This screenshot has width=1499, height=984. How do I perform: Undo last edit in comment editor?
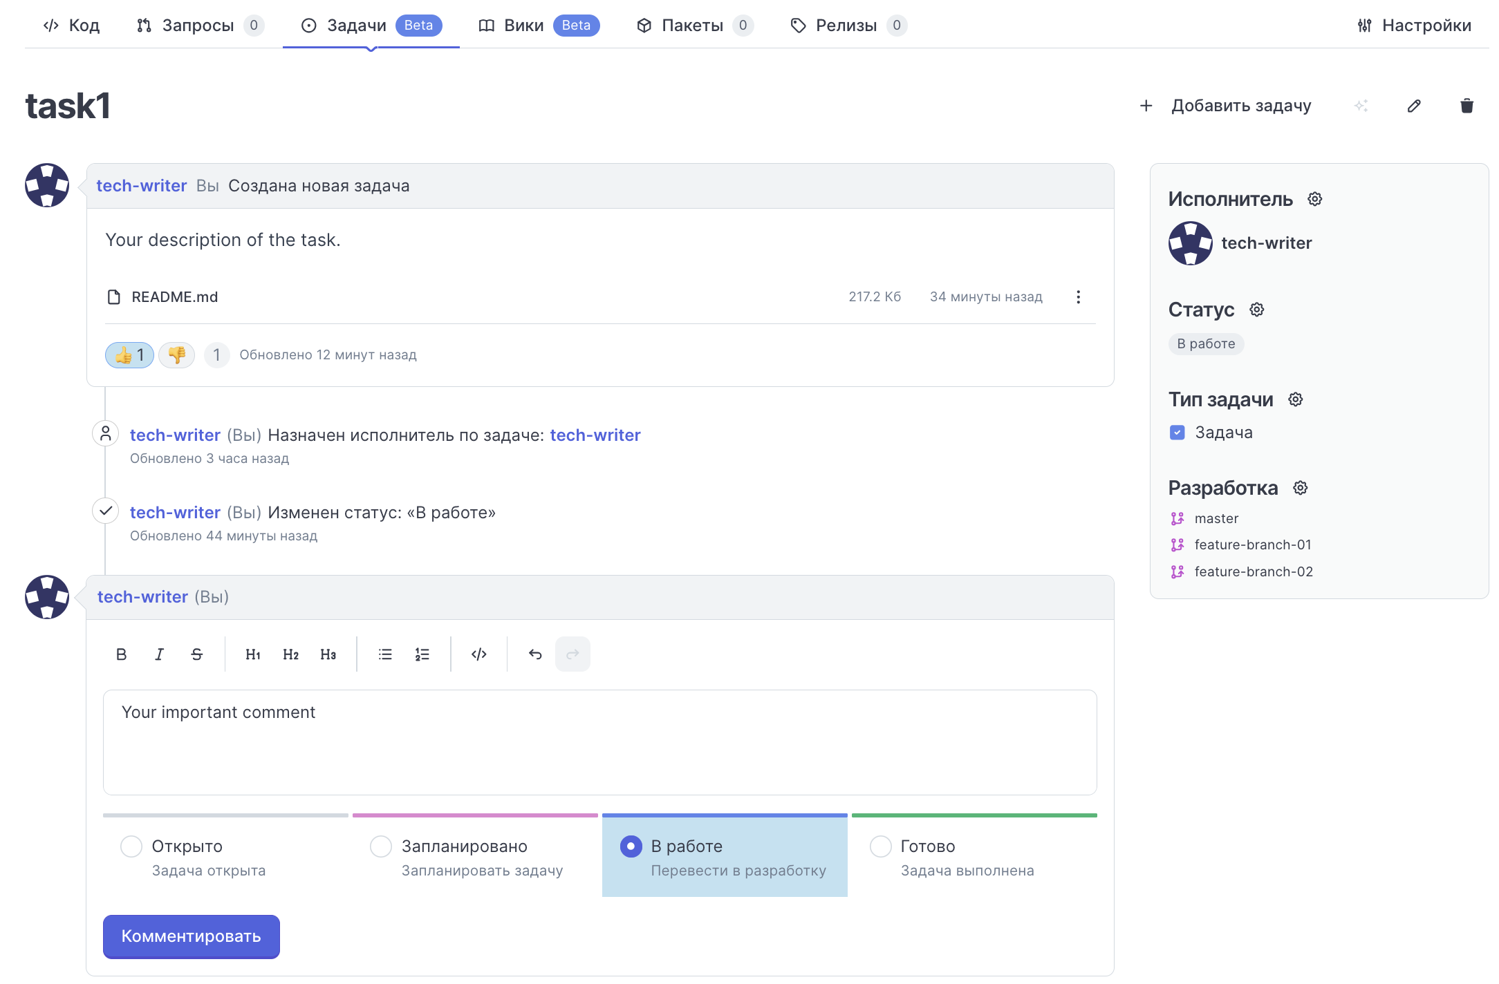tap(535, 654)
